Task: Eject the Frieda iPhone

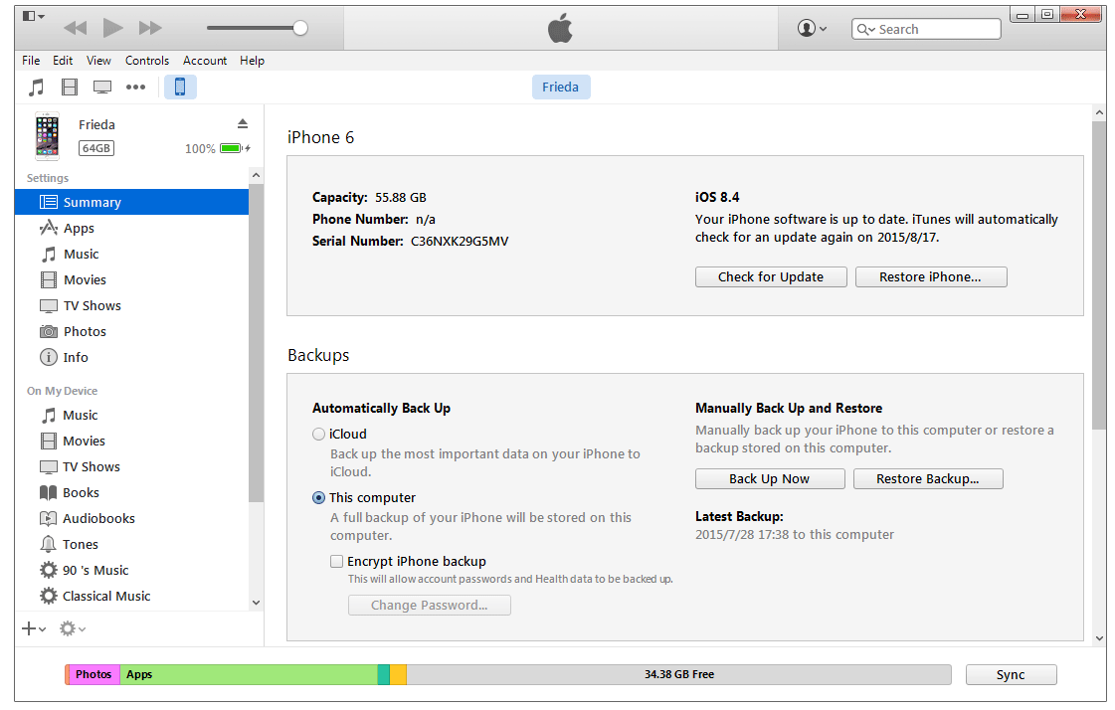Action: 243,123
